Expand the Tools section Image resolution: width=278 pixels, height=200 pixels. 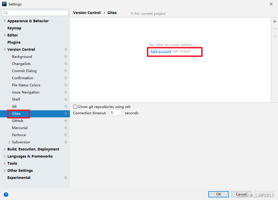coord(5,163)
